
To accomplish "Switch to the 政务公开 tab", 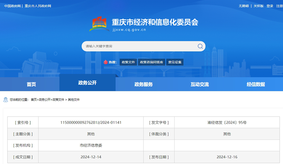I will (87, 83).
